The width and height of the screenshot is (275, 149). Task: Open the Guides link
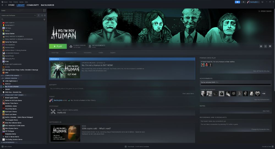click(x=101, y=53)
